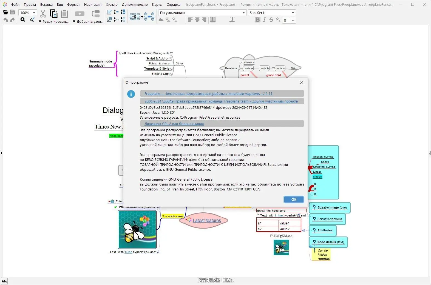Click the magnifier search icon
This screenshot has width=431, height=285.
pyautogui.click(x=23, y=19)
